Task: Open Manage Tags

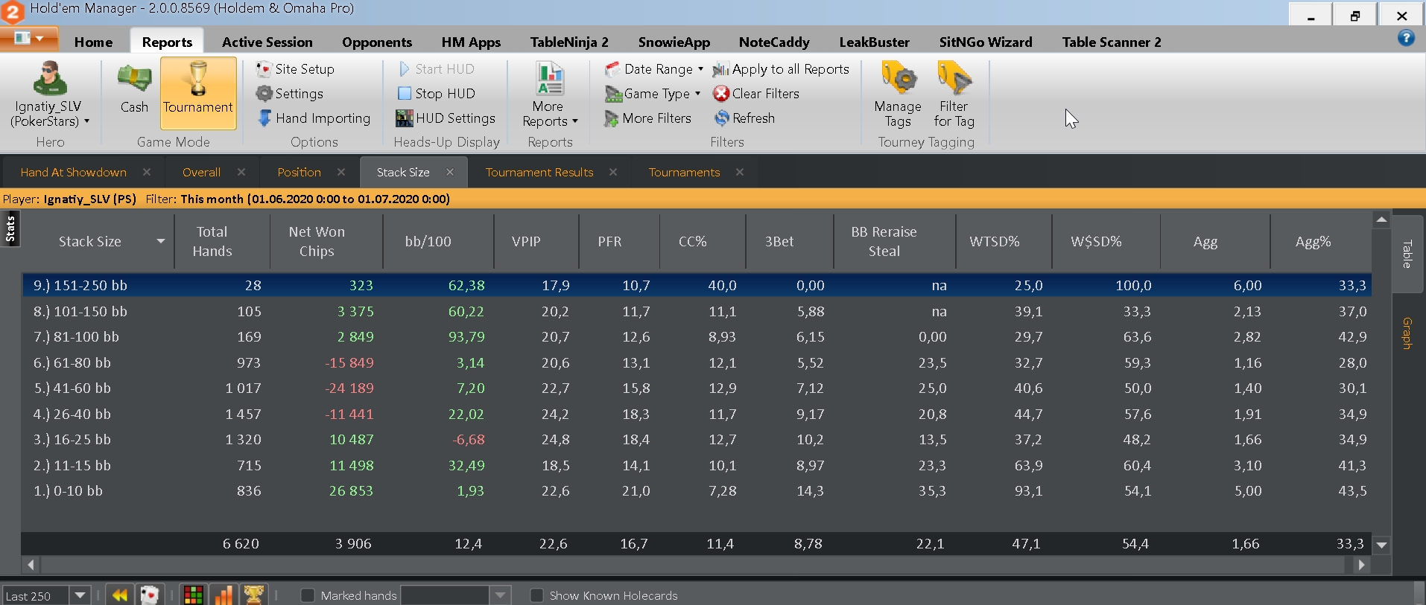Action: pos(898,95)
